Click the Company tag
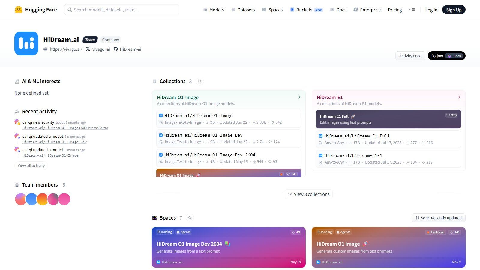The height and width of the screenshot is (270, 480). click(x=110, y=40)
